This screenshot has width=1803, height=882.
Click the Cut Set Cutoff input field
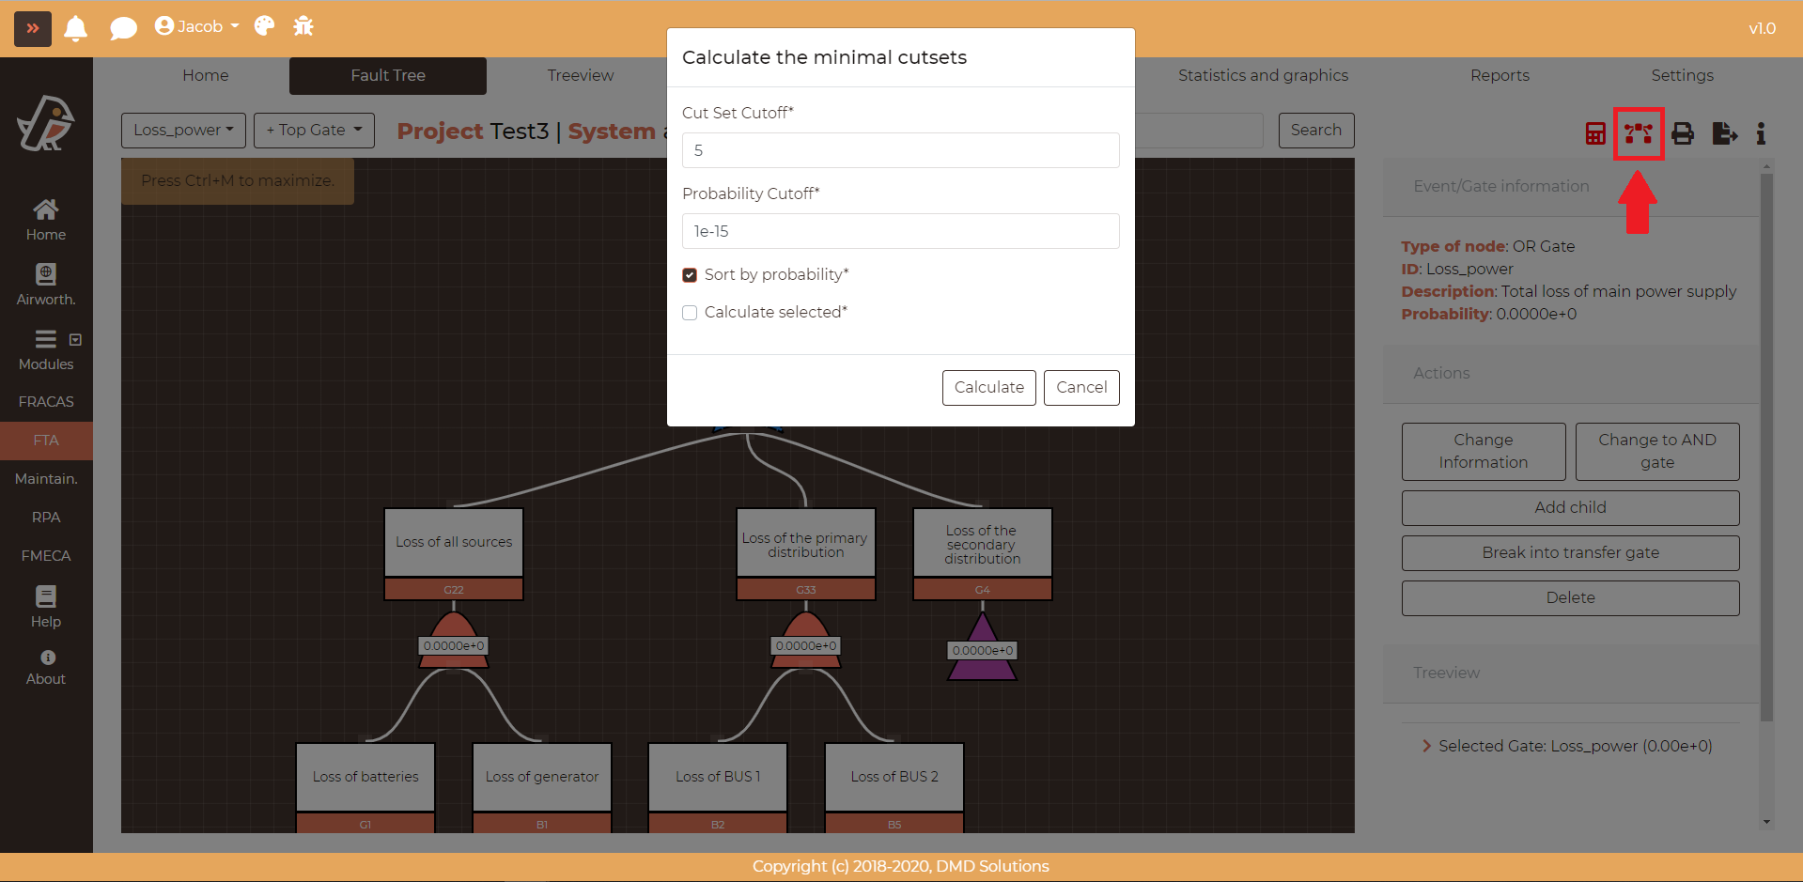click(900, 150)
